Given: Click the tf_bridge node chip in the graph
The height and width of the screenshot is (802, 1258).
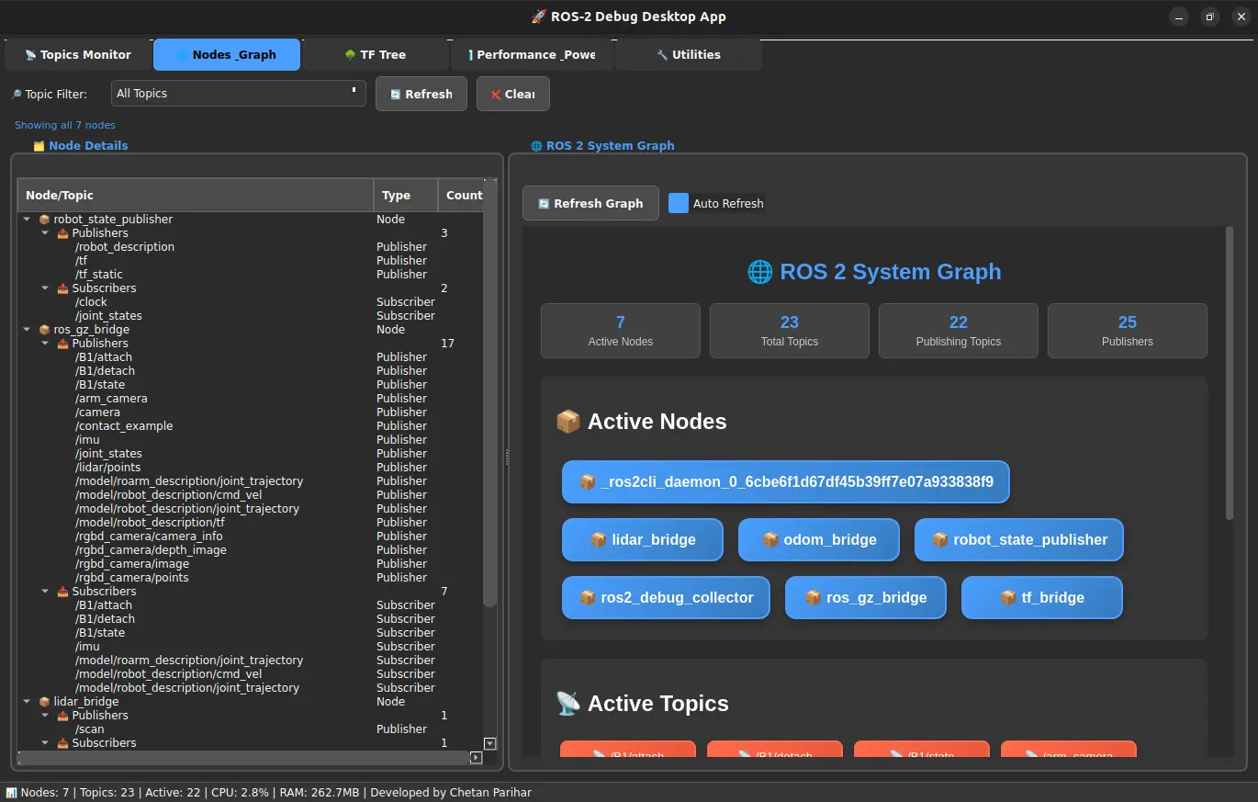Looking at the screenshot, I should 1041,597.
